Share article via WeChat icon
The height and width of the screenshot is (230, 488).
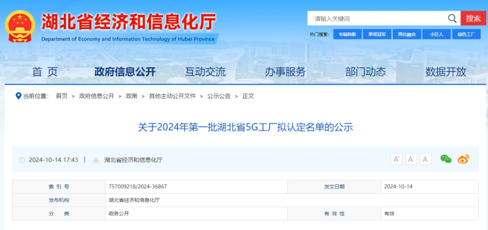coord(446,159)
